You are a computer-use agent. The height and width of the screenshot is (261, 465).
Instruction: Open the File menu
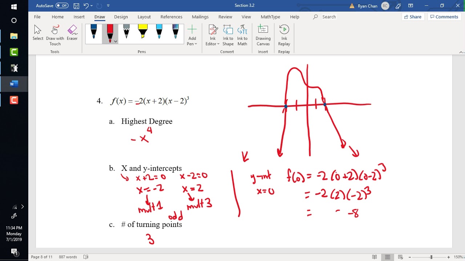pyautogui.click(x=37, y=17)
